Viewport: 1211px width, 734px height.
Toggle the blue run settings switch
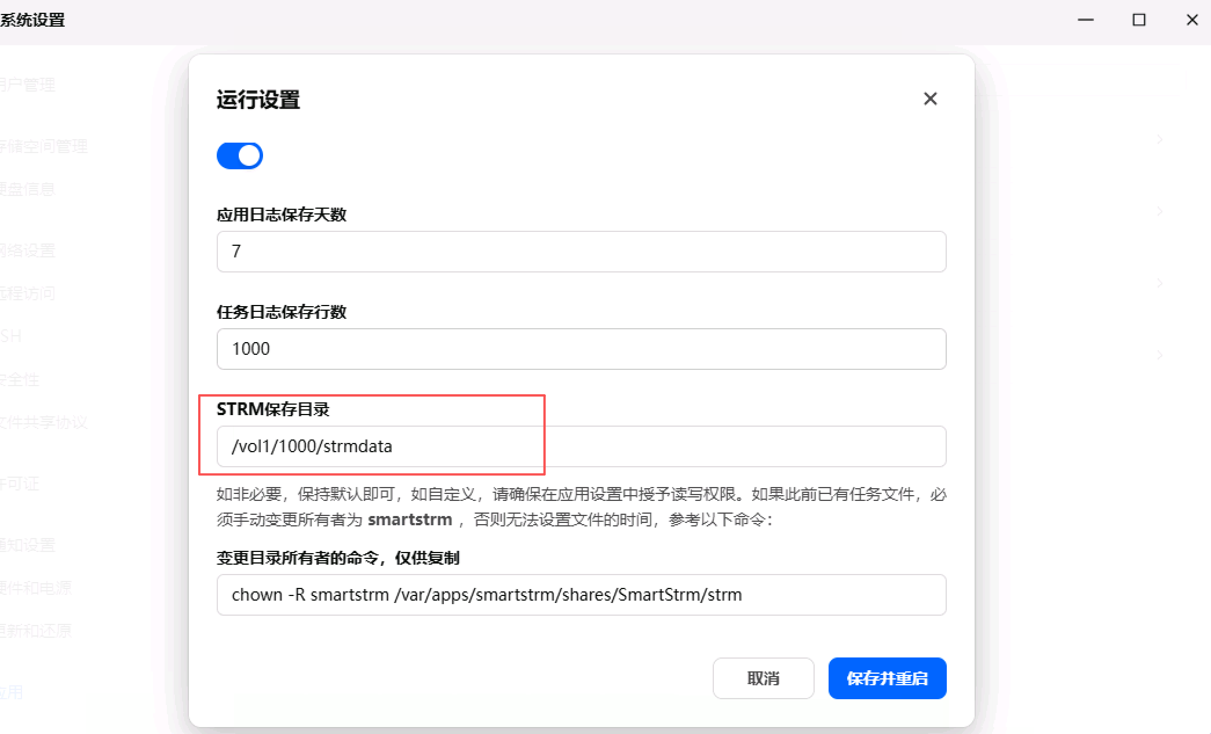coord(240,156)
